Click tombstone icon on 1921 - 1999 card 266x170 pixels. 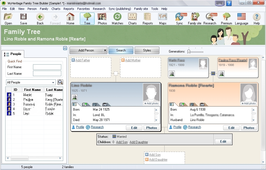coord(172,74)
